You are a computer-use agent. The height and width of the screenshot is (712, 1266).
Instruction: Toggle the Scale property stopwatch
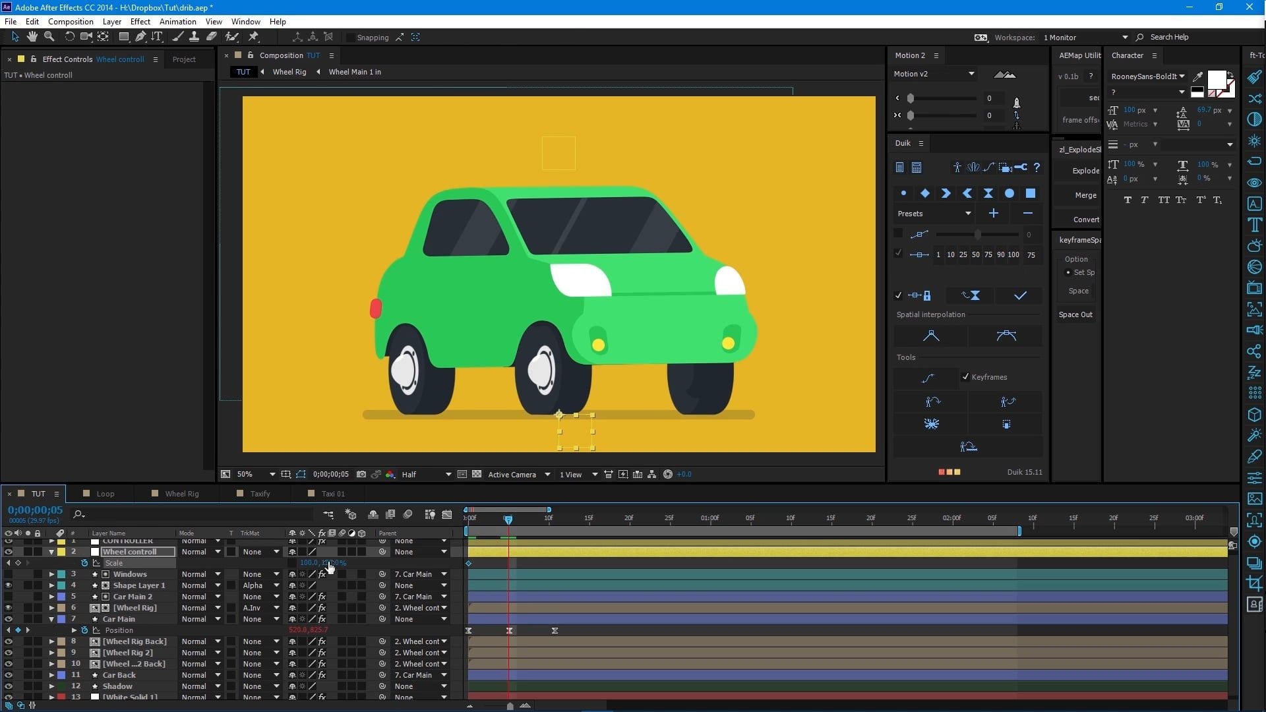pyautogui.click(x=84, y=563)
